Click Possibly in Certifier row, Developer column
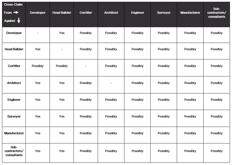The height and width of the screenshot is (165, 232). [x=38, y=66]
